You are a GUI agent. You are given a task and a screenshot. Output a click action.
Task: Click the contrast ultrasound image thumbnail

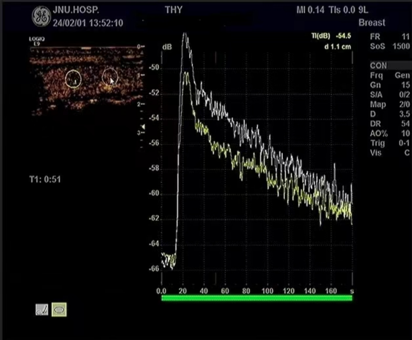coord(87,81)
